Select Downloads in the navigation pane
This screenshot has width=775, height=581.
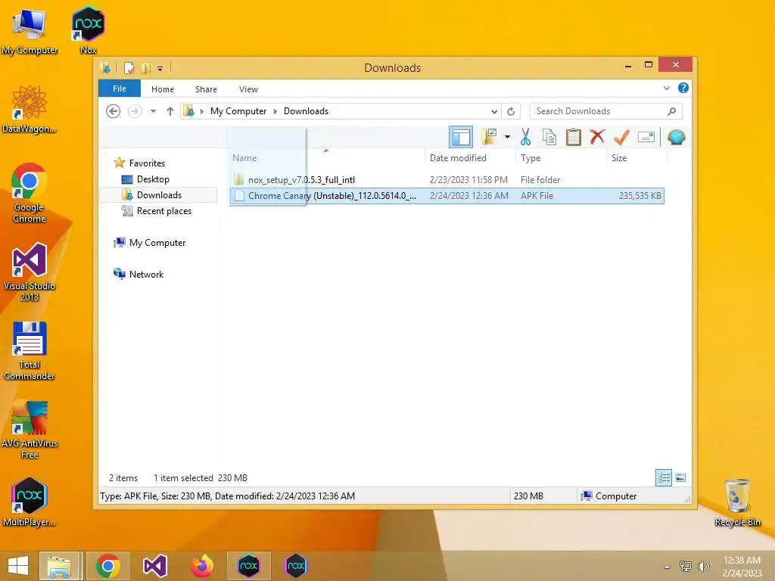[159, 194]
